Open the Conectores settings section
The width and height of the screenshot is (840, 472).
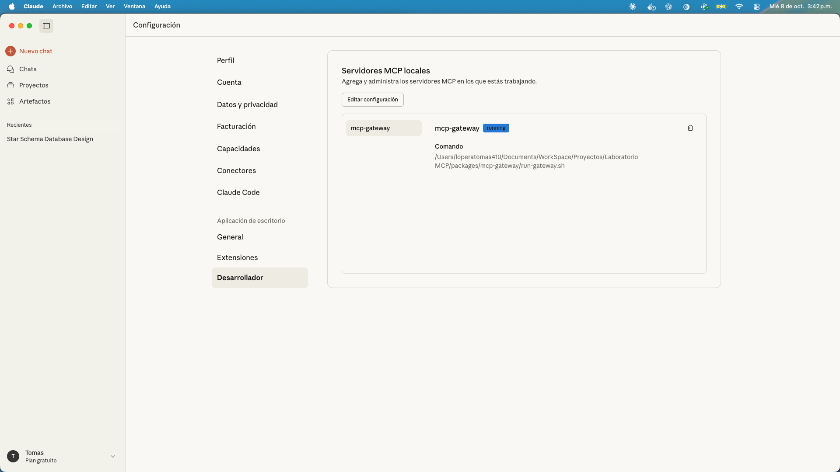point(260,170)
